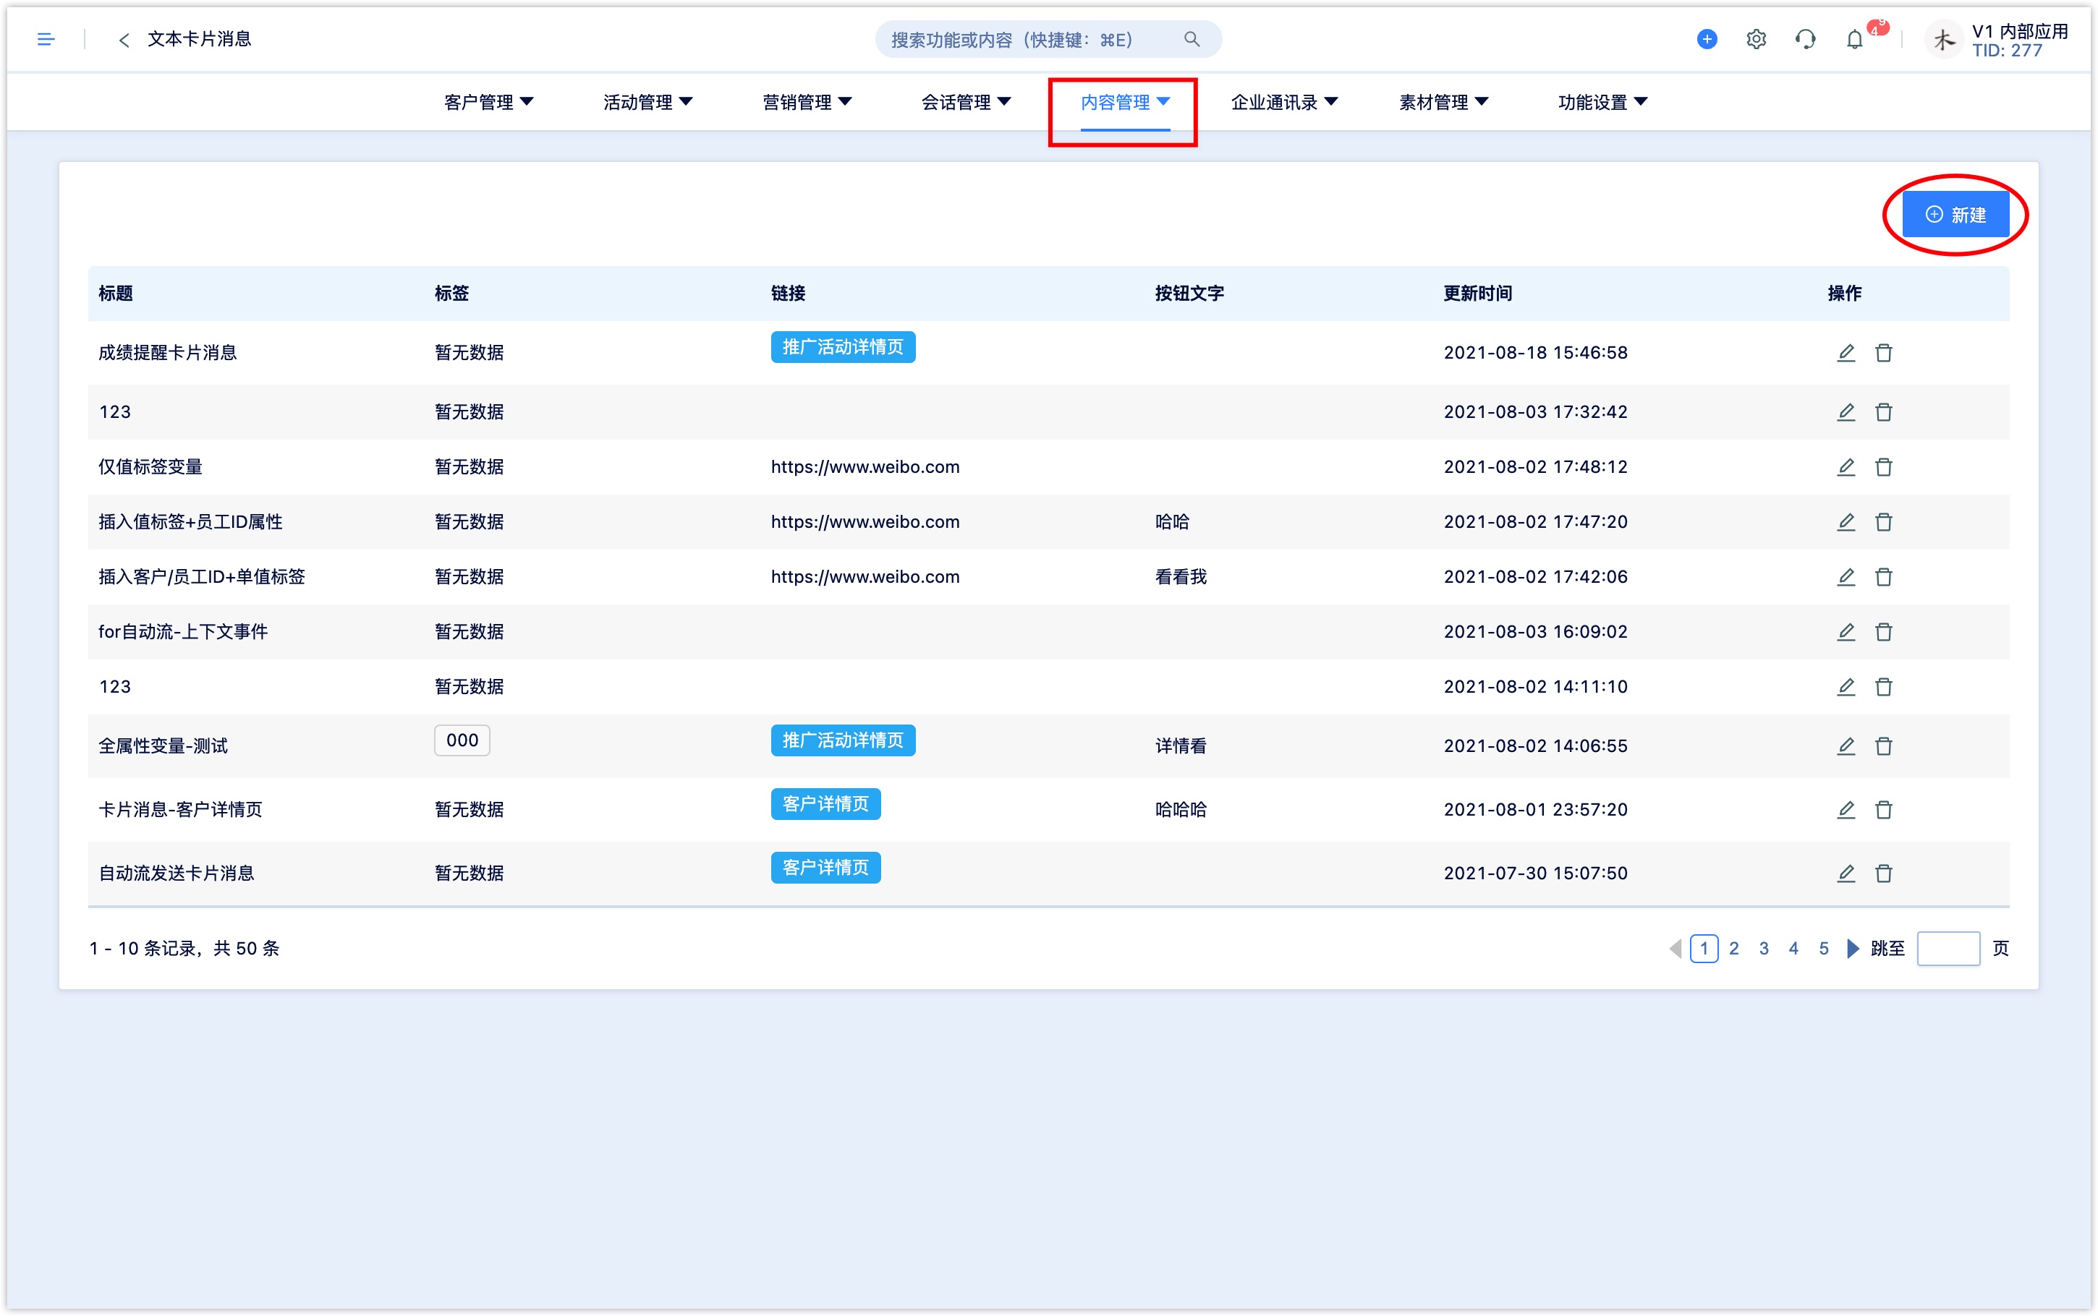Expand the 客户管理 dropdown menu
The image size is (2098, 1316).
(x=488, y=102)
